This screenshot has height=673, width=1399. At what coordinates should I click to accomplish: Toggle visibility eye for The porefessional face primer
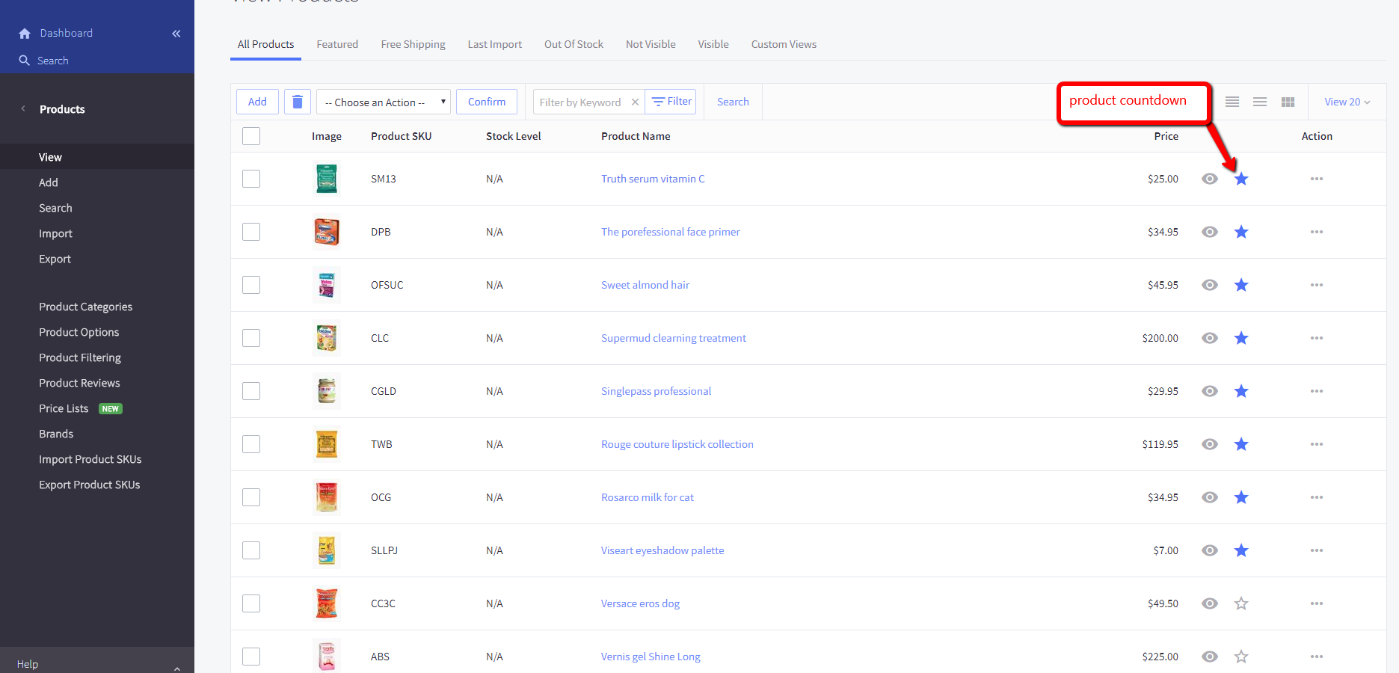1210,232
